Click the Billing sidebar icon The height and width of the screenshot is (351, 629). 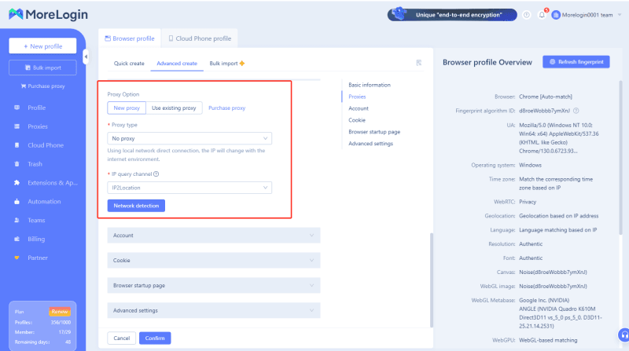click(17, 239)
